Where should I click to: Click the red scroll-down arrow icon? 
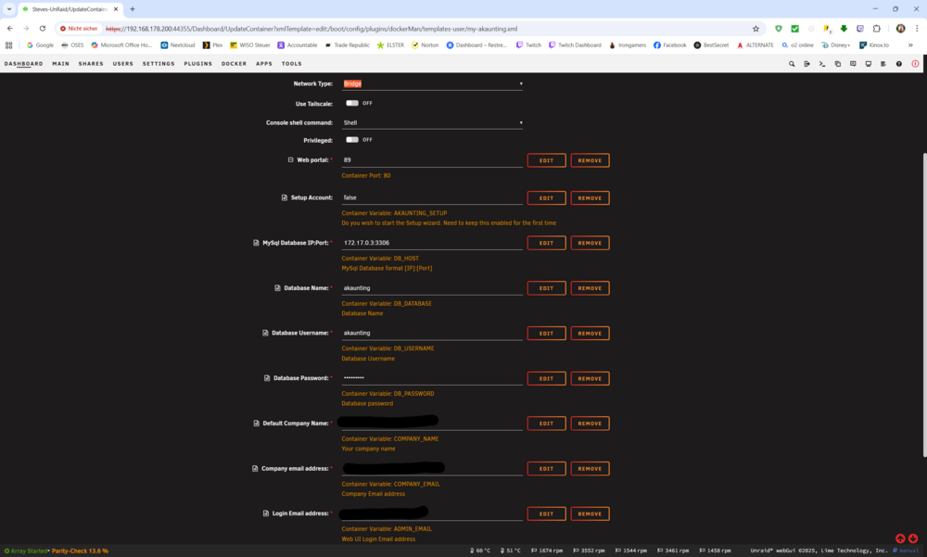(x=913, y=538)
